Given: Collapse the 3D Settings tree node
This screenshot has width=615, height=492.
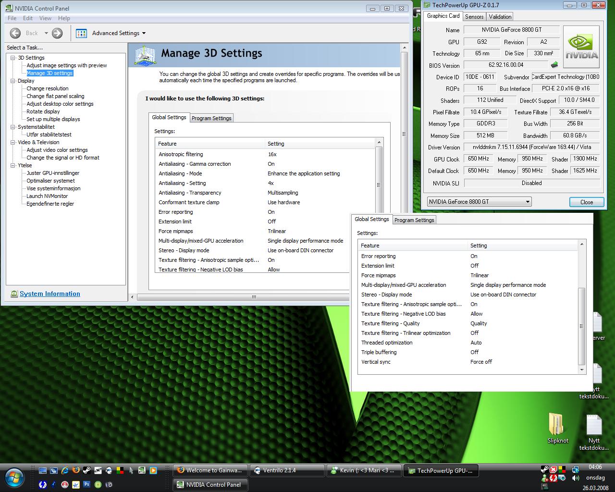Looking at the screenshot, I should (x=13, y=58).
